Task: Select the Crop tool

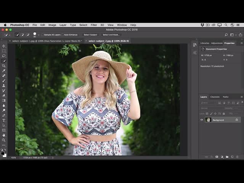Action: [4, 66]
